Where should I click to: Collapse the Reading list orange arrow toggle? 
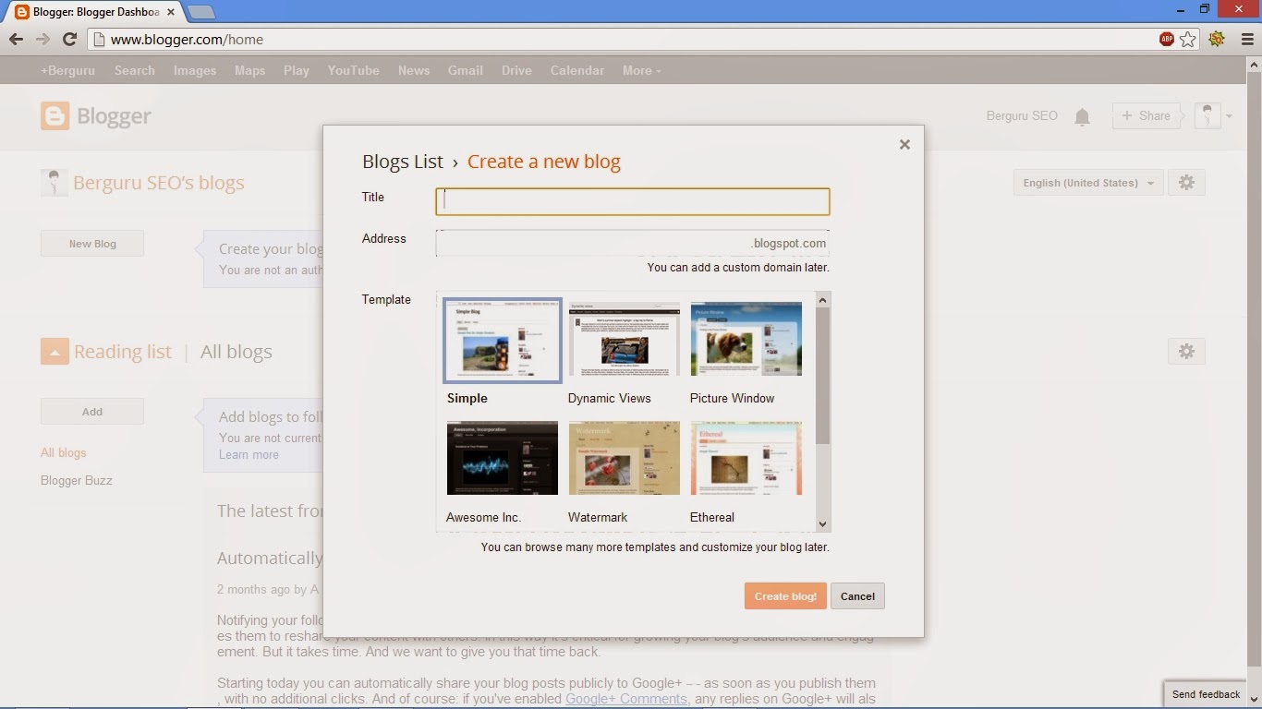click(x=55, y=352)
